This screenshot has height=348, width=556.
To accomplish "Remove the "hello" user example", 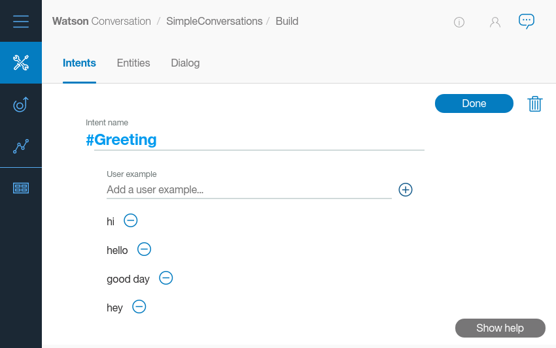I will tap(145, 249).
